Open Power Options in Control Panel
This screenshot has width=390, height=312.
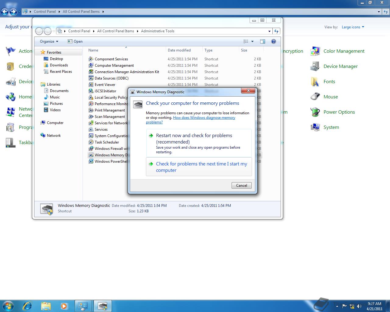tap(333, 112)
